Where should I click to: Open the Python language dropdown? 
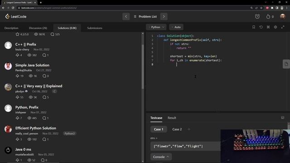click(156, 27)
